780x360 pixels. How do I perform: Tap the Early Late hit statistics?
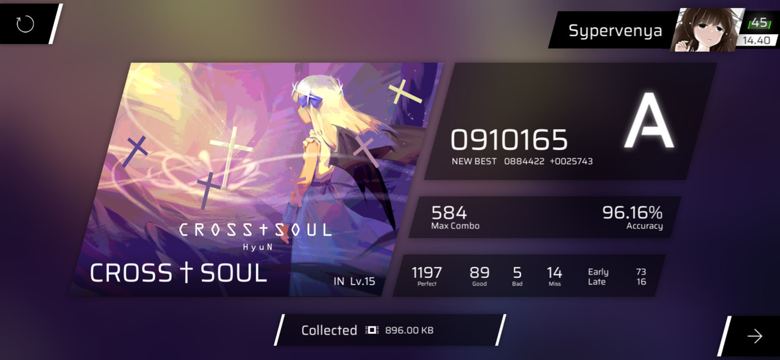coord(617,277)
